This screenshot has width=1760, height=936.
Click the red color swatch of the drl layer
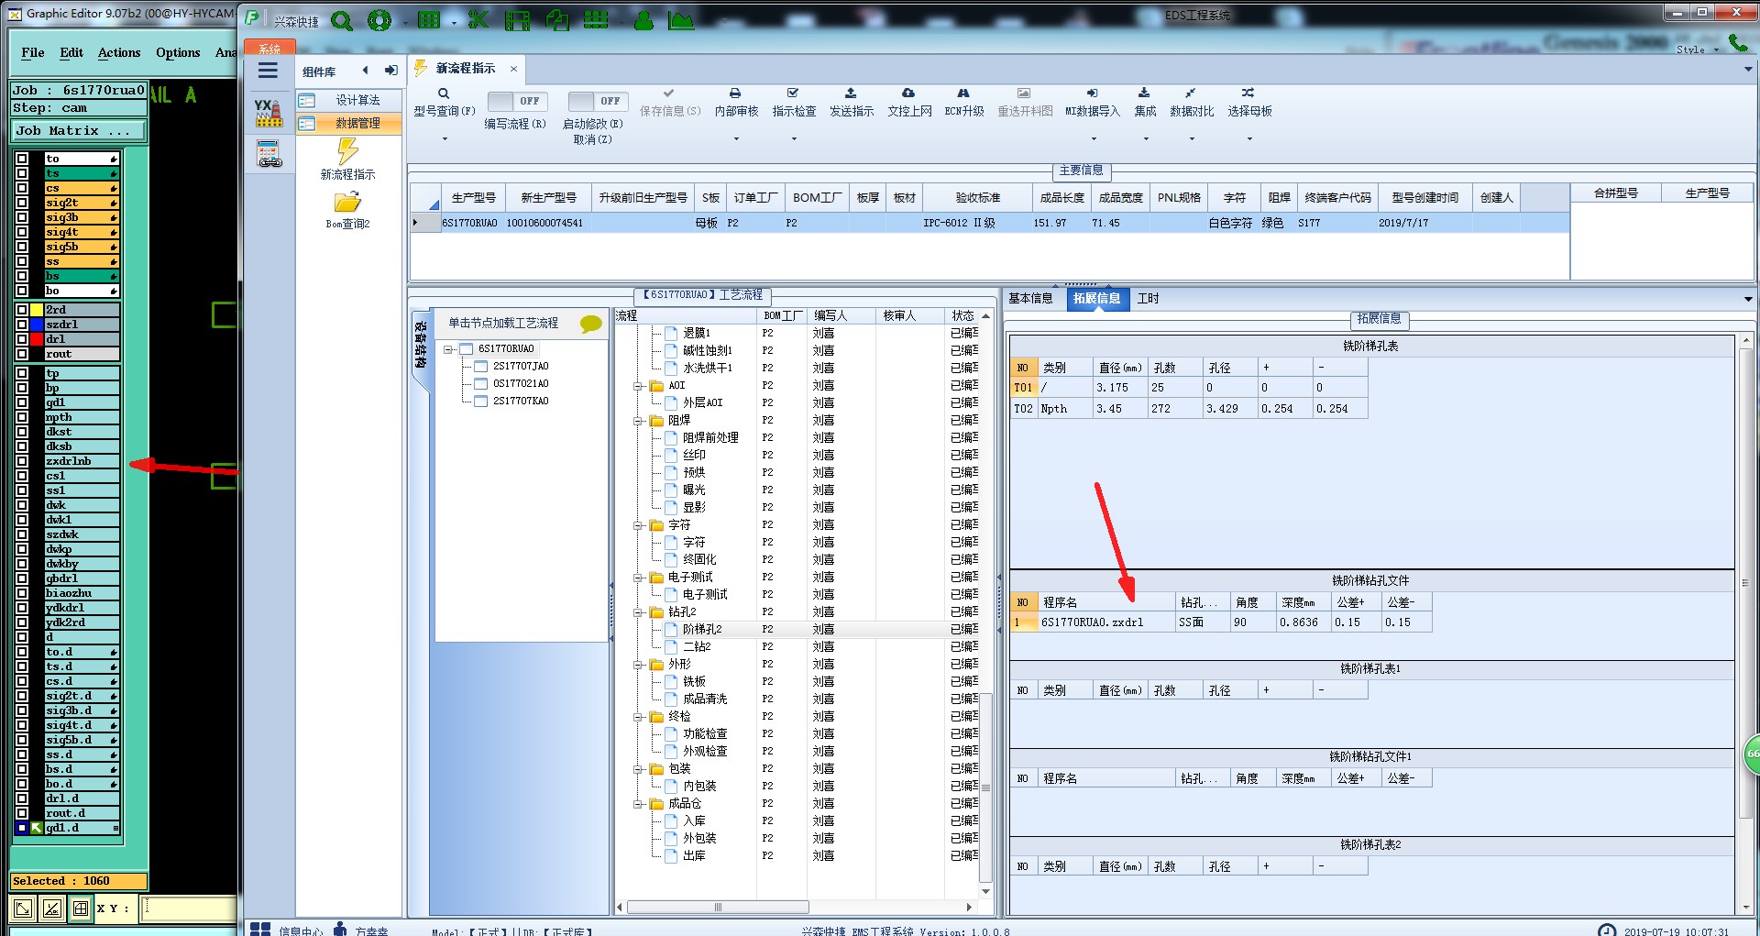coord(37,339)
